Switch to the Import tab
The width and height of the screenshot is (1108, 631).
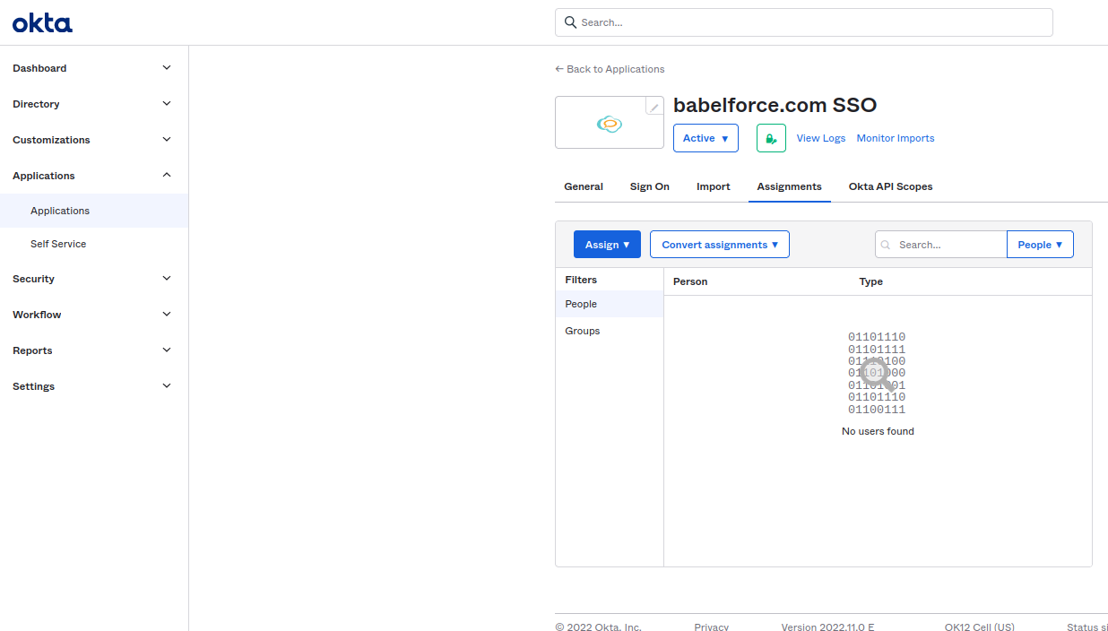[x=714, y=186]
